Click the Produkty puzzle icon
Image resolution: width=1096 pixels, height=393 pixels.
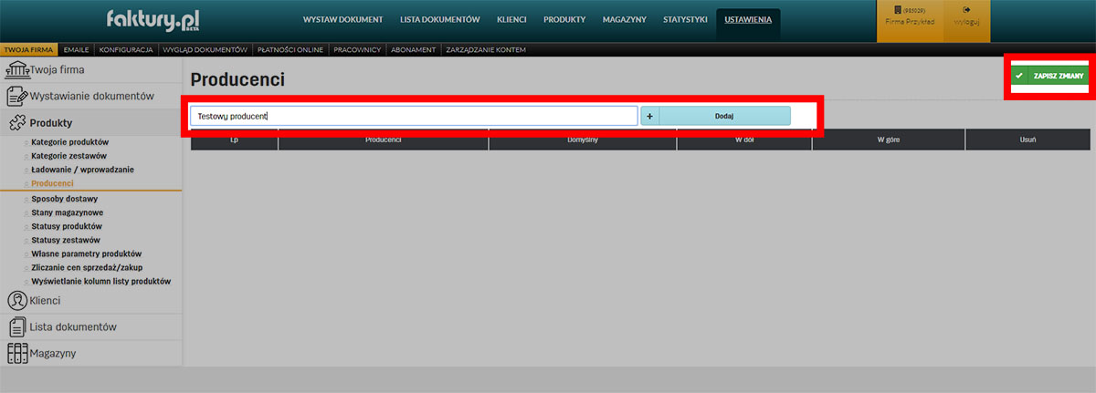tap(17, 123)
